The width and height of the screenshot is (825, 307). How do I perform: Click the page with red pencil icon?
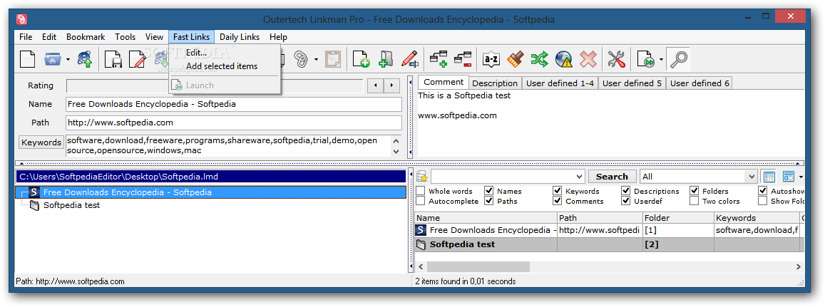[x=138, y=59]
